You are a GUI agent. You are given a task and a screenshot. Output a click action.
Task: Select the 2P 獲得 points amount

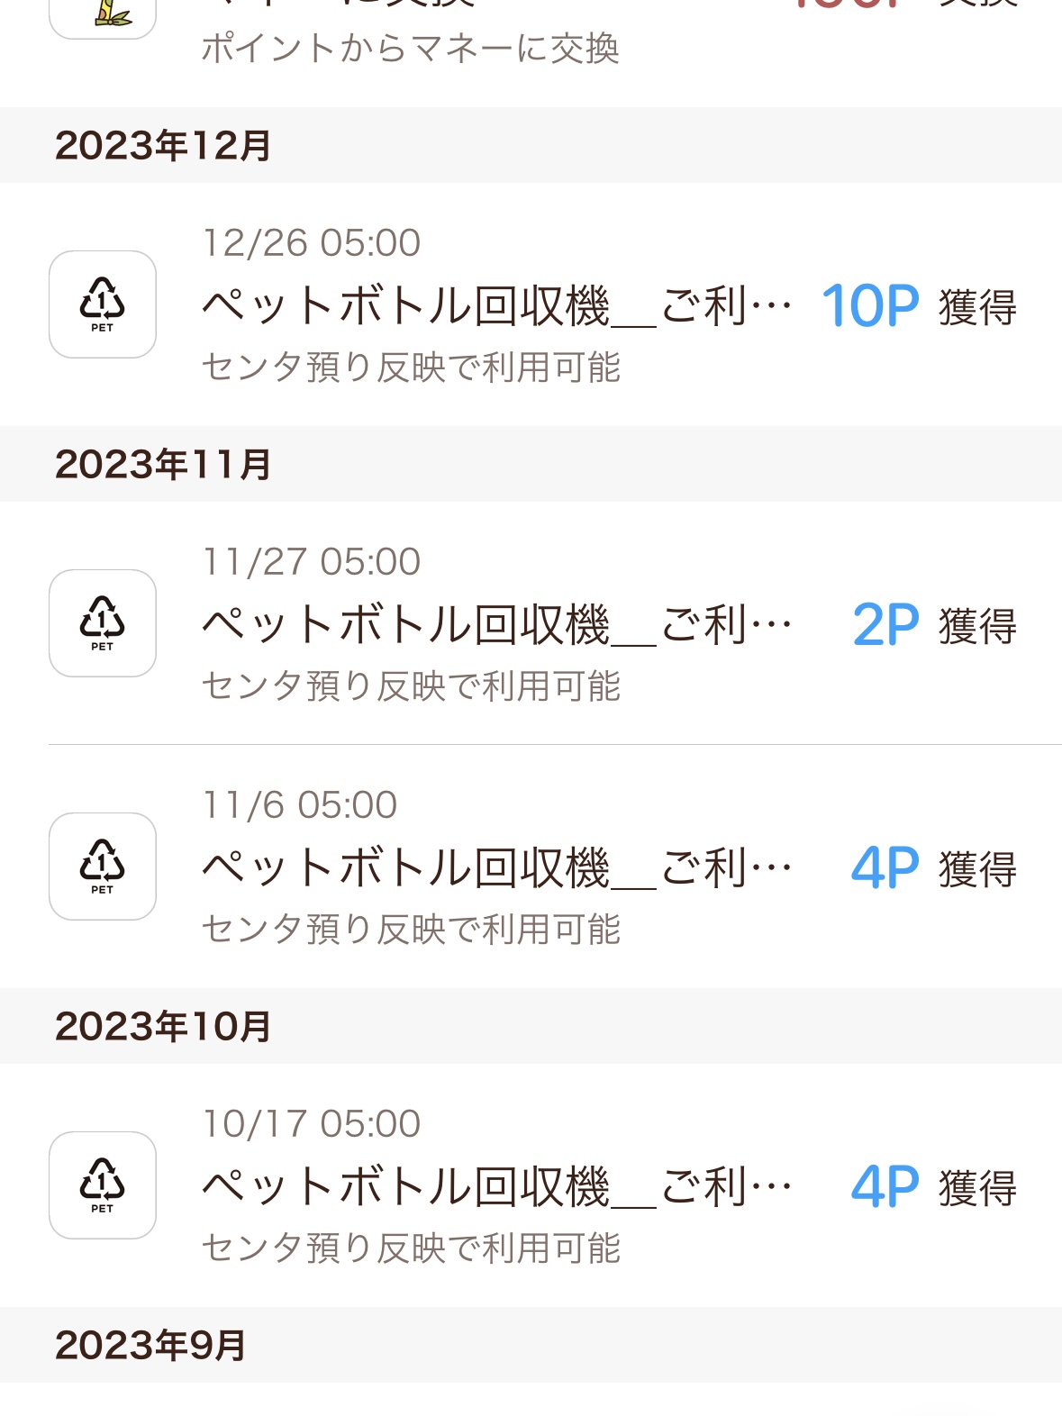[x=933, y=625]
